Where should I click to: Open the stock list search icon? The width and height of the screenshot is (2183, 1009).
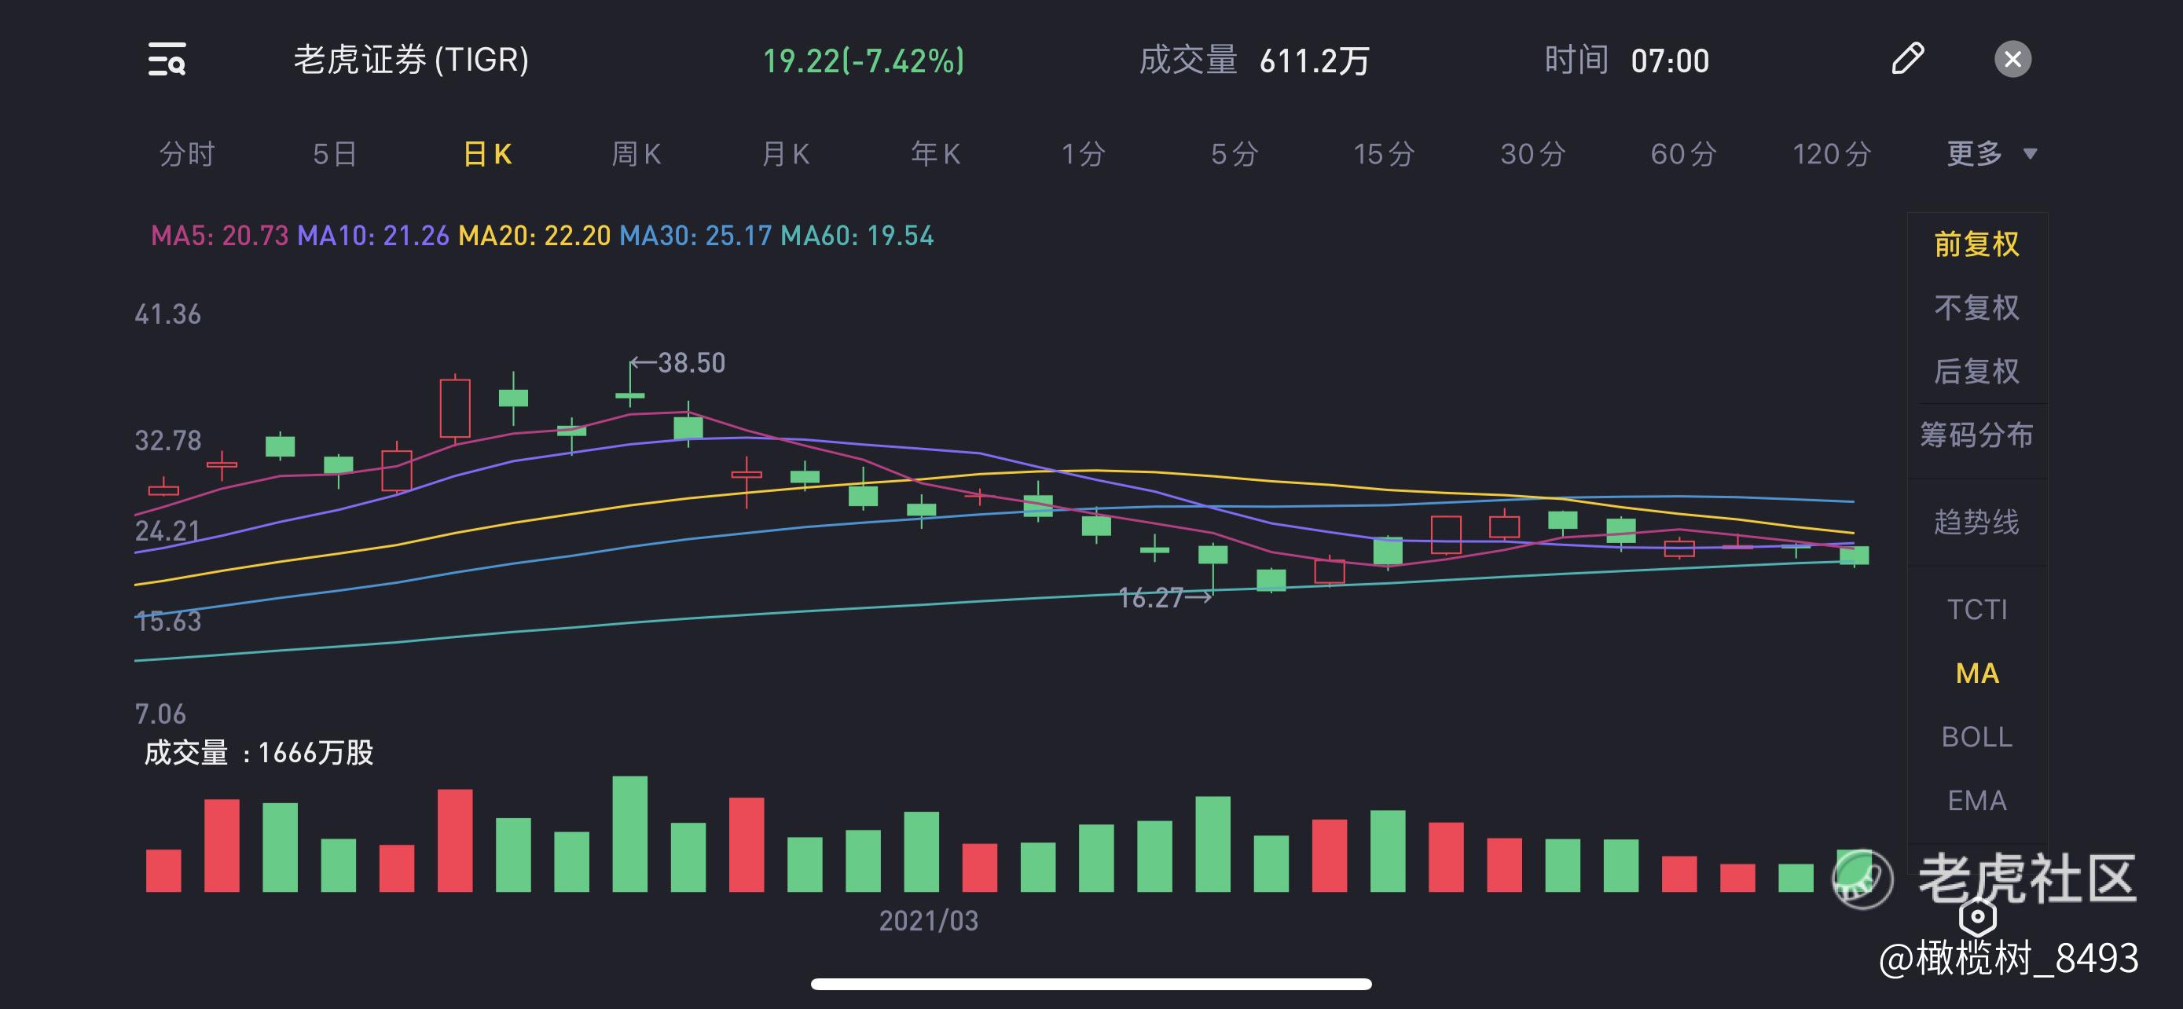167,59
